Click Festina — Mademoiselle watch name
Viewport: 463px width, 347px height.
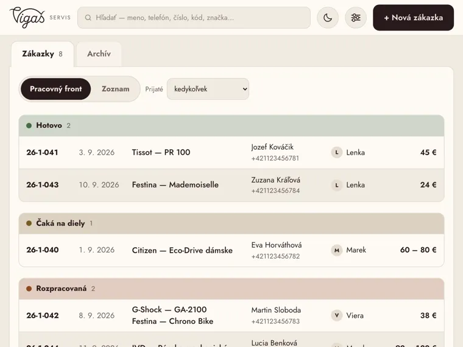coord(175,184)
